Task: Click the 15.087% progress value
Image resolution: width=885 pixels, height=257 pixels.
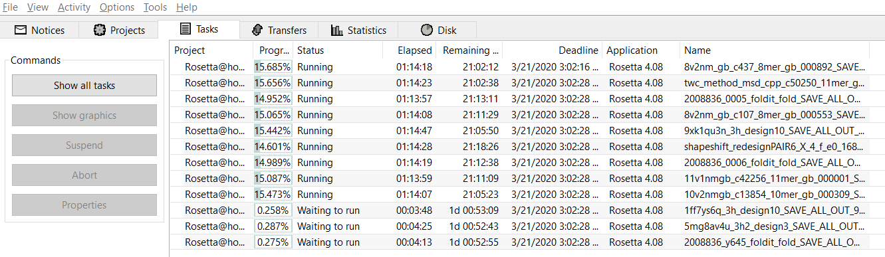Action: coord(273,179)
